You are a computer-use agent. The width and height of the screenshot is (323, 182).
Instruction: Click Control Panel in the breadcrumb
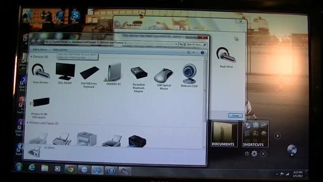pyautogui.click(x=60, y=42)
